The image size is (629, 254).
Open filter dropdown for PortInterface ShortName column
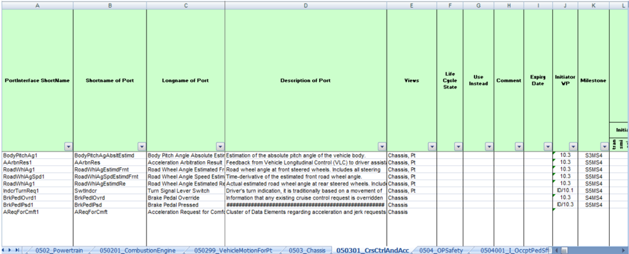pos(68,147)
